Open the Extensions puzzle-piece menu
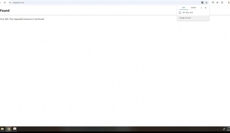 coord(222,2)
